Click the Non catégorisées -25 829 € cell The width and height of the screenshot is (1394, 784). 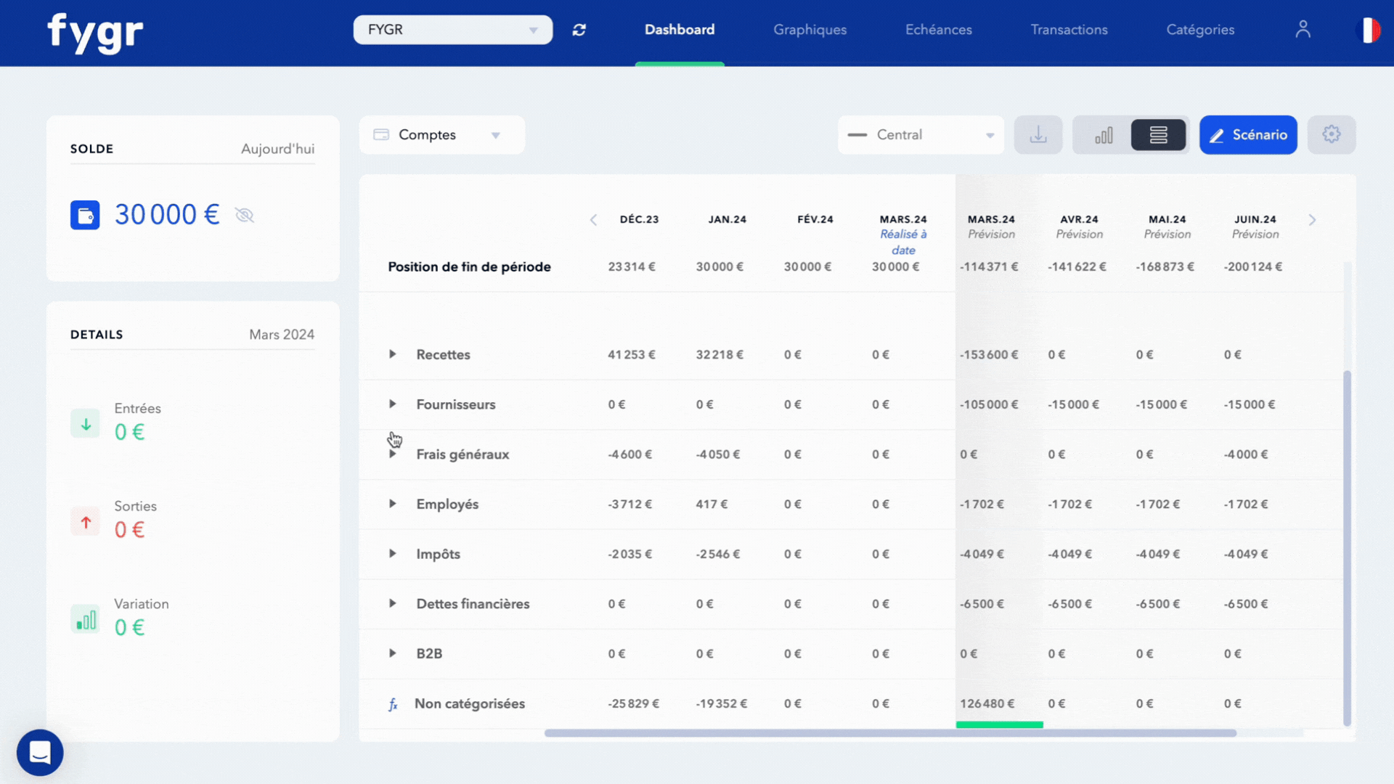(634, 703)
